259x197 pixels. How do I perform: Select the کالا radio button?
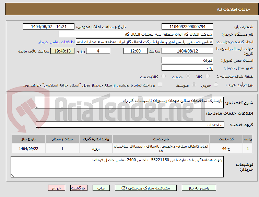point(207,76)
